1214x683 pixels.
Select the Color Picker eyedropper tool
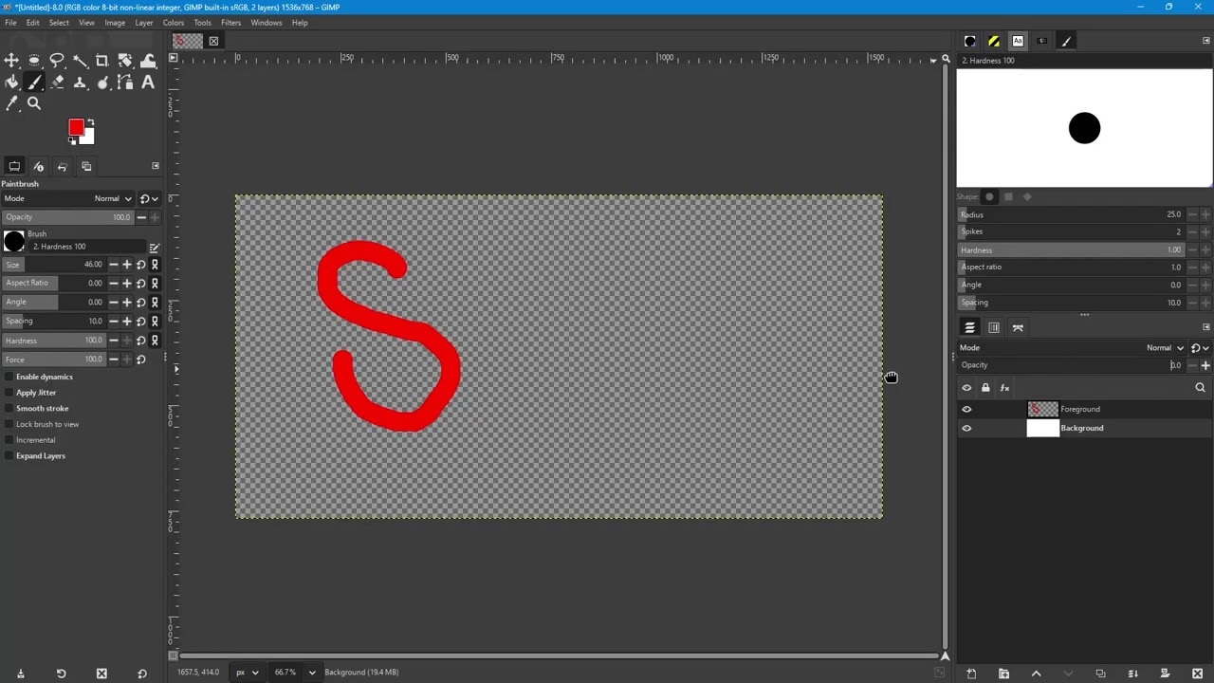[x=11, y=104]
